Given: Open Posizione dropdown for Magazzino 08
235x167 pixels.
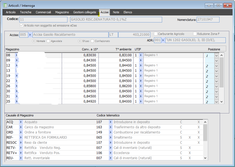Looking at the screenshot, I should pos(217,55).
